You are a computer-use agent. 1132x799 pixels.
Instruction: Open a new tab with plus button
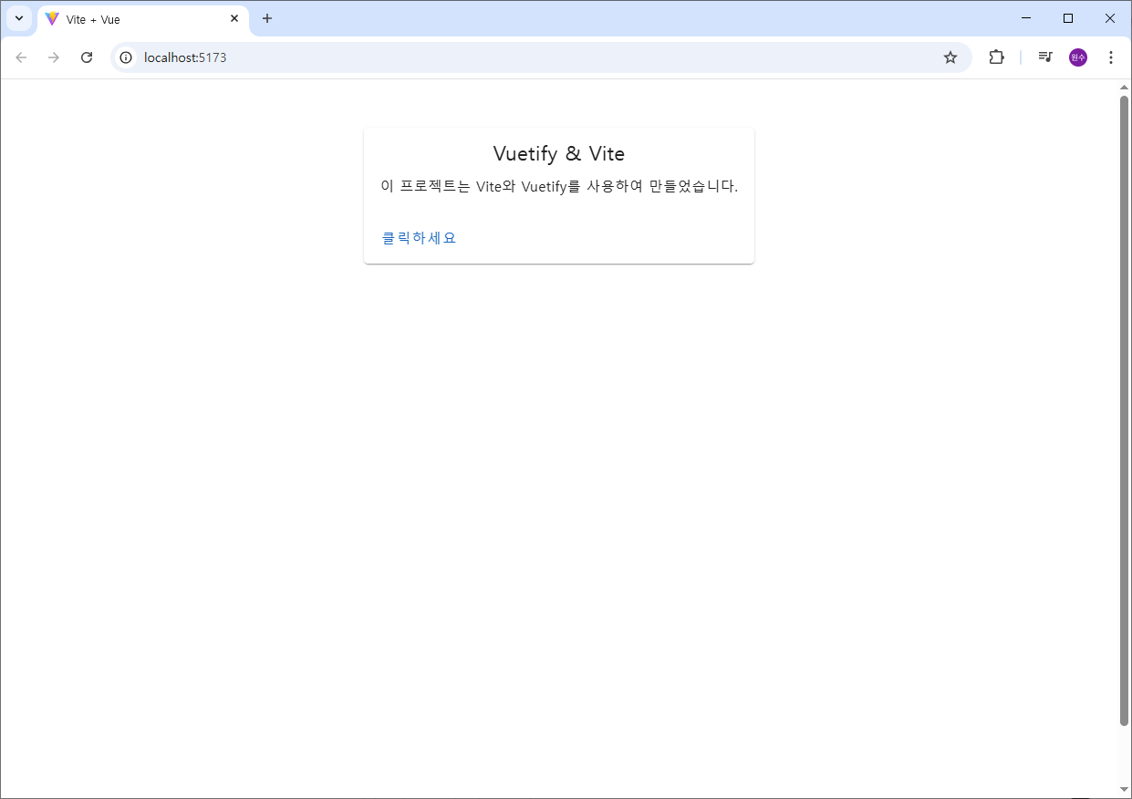(x=267, y=18)
